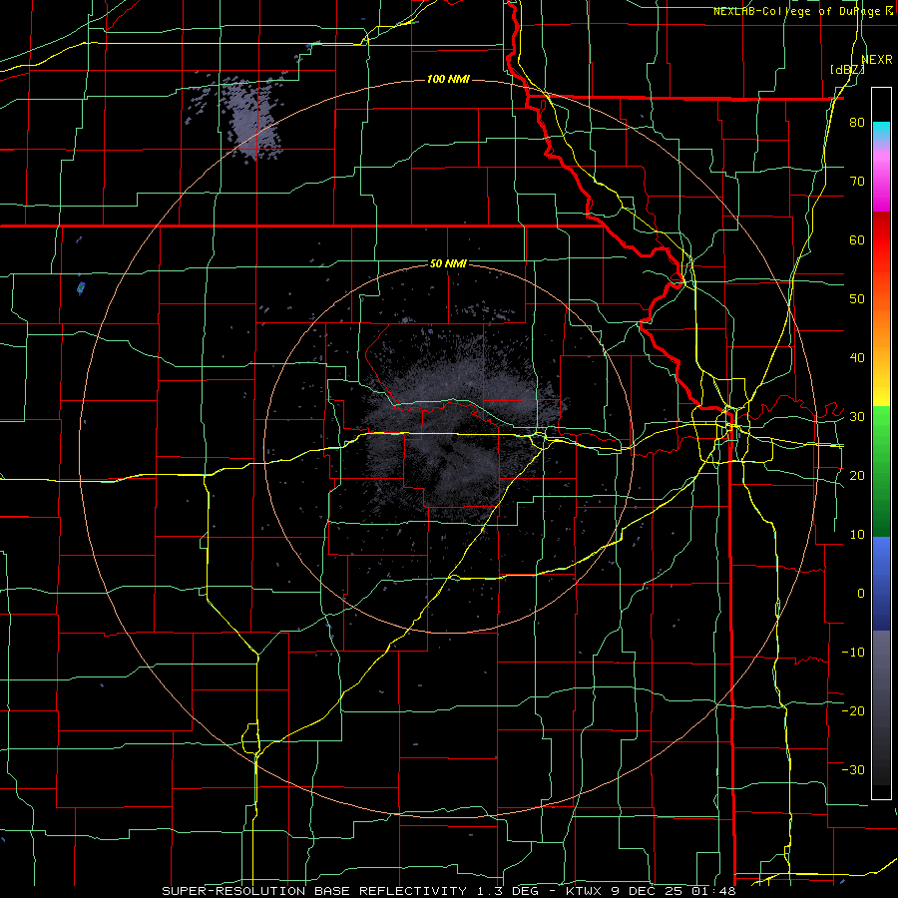Click the -10 value on the dBZ scale
The width and height of the screenshot is (898, 898).
coord(853,653)
